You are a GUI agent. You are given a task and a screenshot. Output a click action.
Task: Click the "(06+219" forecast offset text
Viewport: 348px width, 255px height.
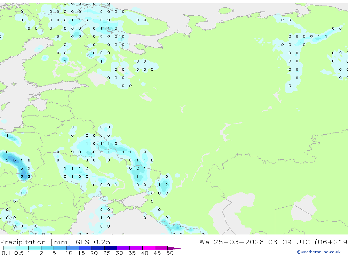pyautogui.click(x=331, y=242)
